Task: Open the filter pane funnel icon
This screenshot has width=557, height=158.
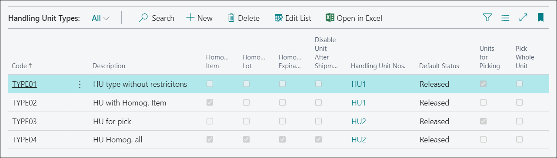Action: (487, 18)
